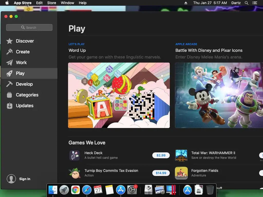Image resolution: width=263 pixels, height=197 pixels.
Task: Open Boot Camp Assistant from the Dock
Action: pyautogui.click(x=148, y=190)
